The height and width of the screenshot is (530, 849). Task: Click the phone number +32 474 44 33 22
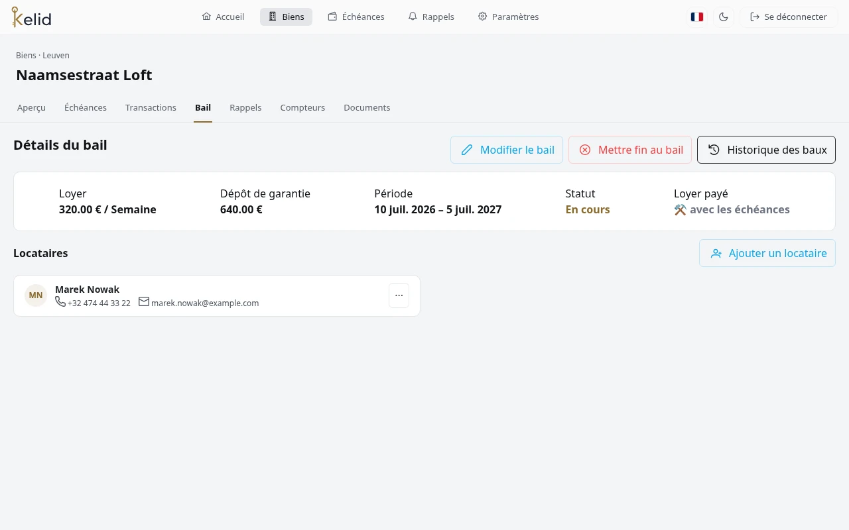(x=99, y=303)
